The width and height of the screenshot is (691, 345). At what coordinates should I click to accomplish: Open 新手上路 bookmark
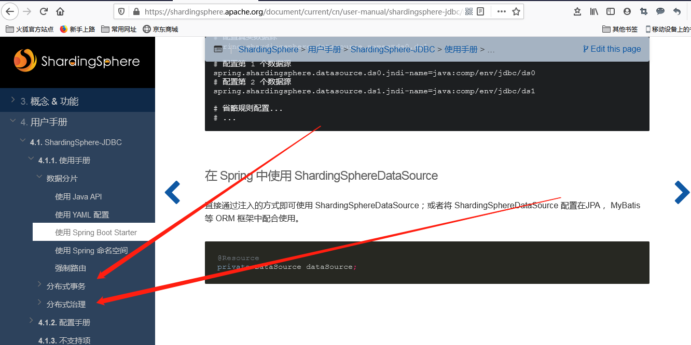(77, 30)
